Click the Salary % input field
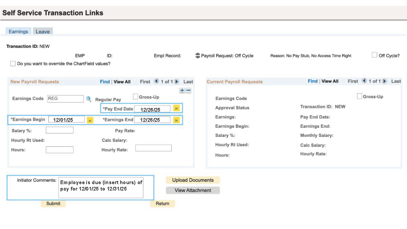This screenshot has width=407, height=229. click(x=60, y=130)
